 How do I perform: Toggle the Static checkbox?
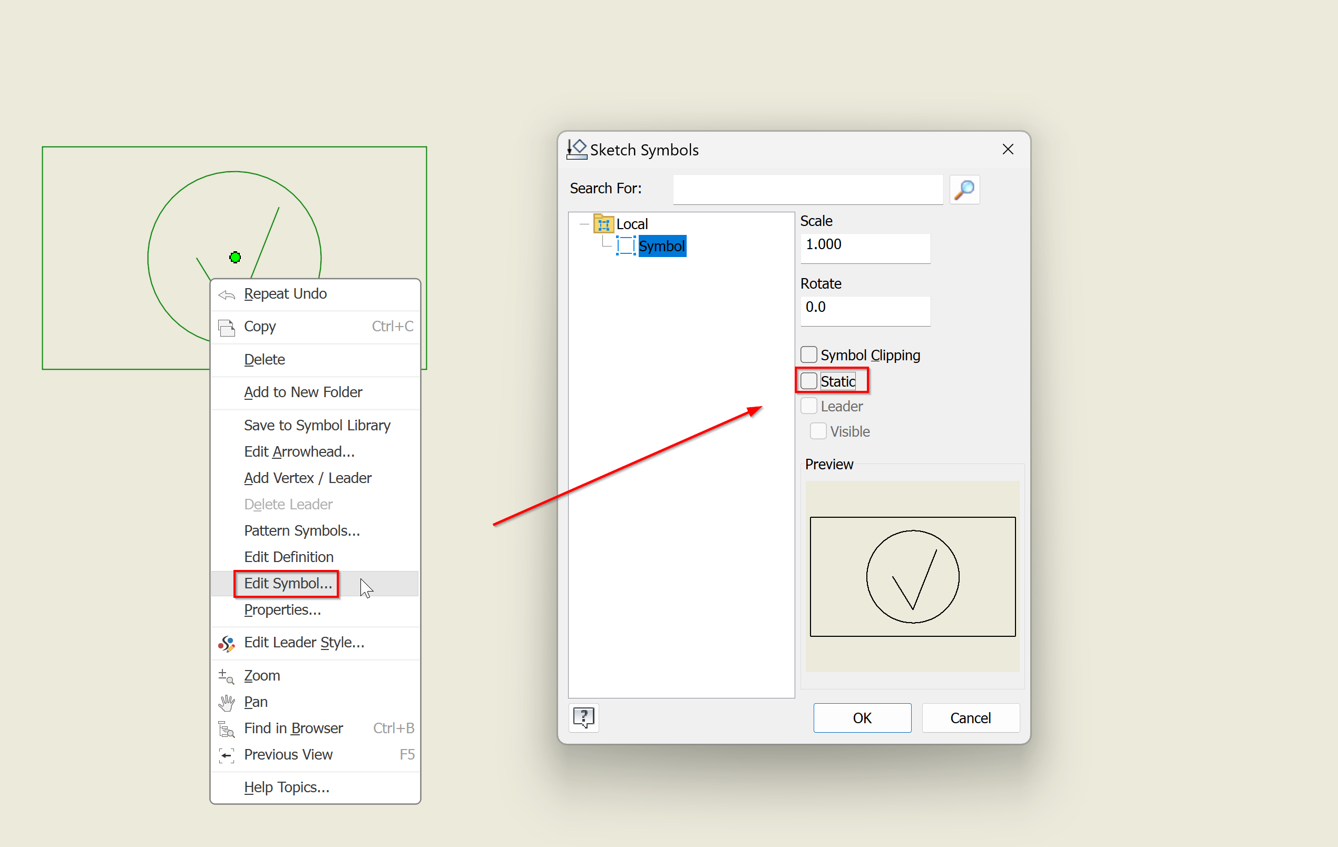click(808, 381)
